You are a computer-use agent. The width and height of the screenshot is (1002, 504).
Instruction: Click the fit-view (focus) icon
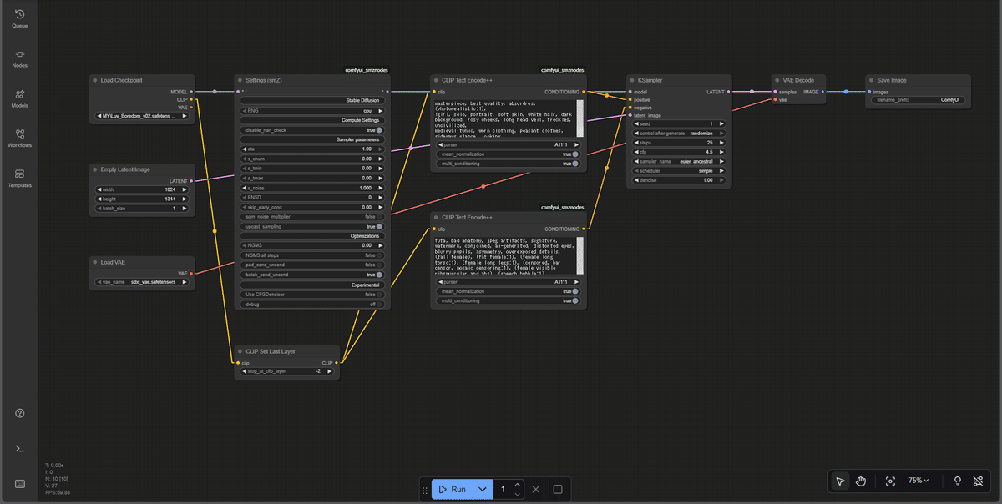tap(890, 481)
